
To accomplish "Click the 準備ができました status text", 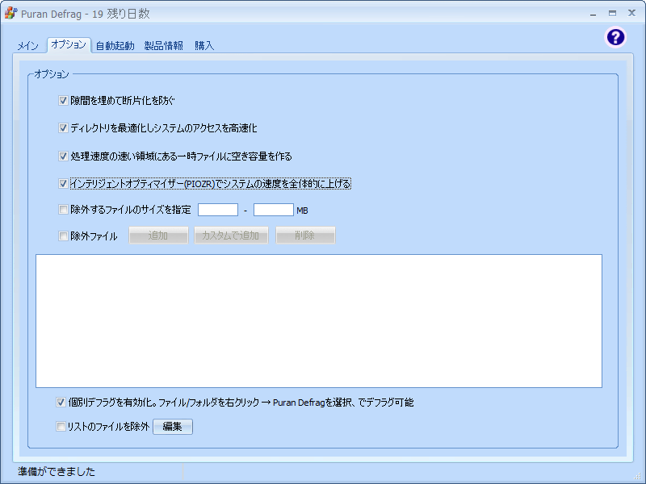I will 57,472.
